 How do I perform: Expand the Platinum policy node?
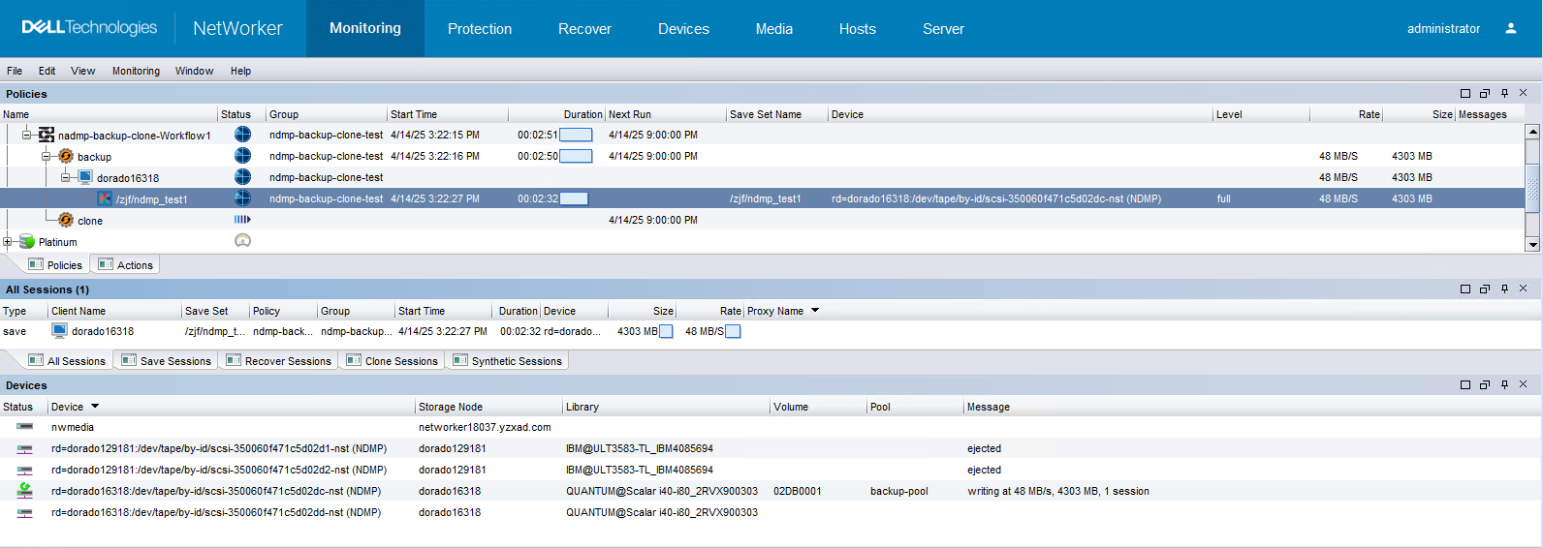coord(8,241)
